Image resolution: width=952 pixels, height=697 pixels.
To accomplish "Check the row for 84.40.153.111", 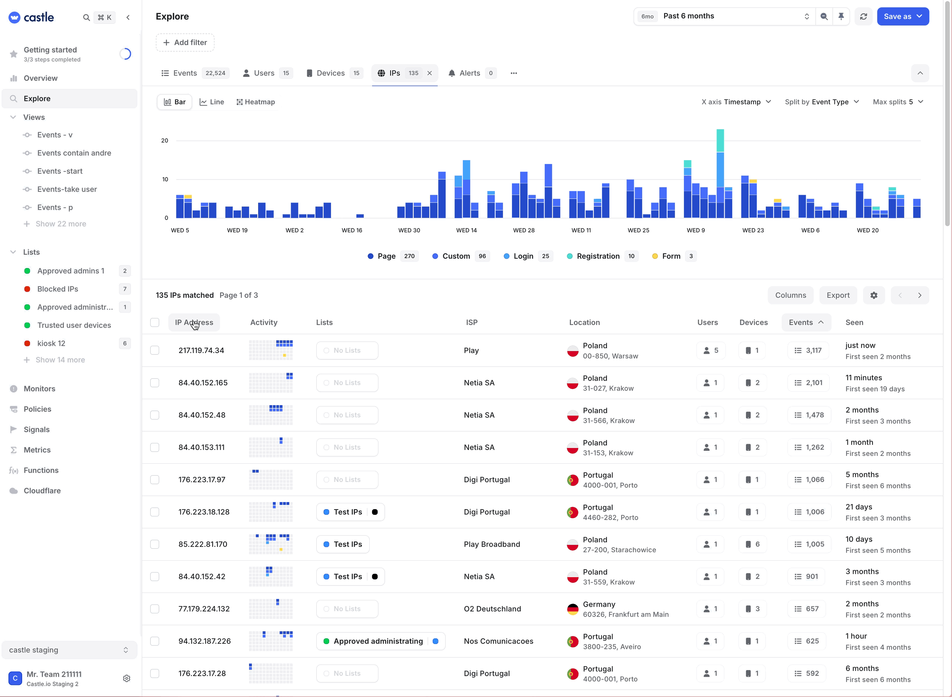I will 155,447.
